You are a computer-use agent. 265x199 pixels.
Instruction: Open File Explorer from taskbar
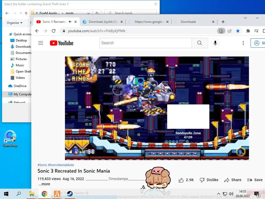(x=31, y=194)
